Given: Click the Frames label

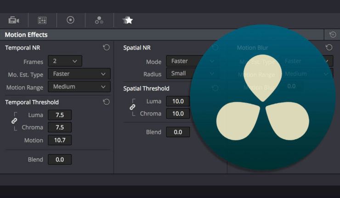Looking at the screenshot, I should coord(33,62).
